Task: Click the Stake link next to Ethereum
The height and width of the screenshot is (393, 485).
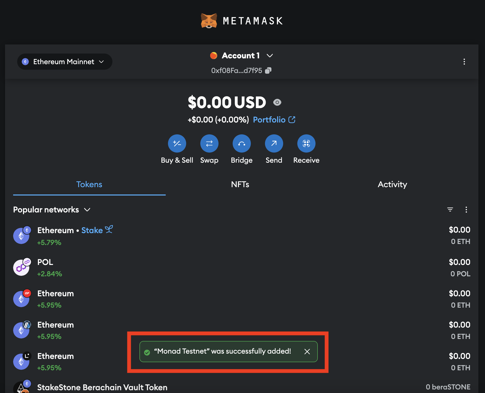Action: point(92,230)
